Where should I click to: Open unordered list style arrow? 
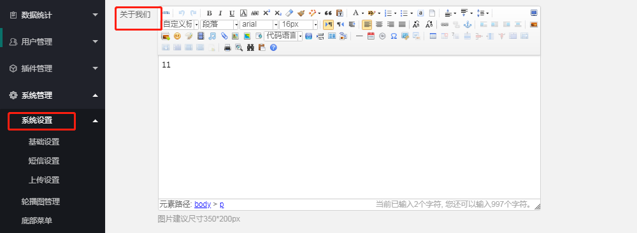coord(412,13)
